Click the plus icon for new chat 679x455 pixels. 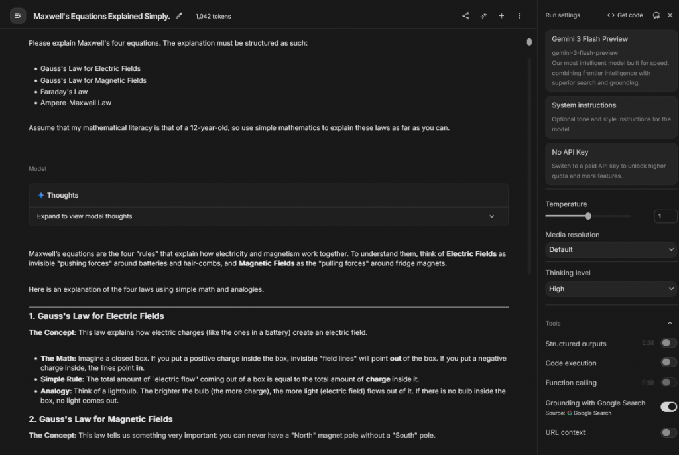click(501, 16)
